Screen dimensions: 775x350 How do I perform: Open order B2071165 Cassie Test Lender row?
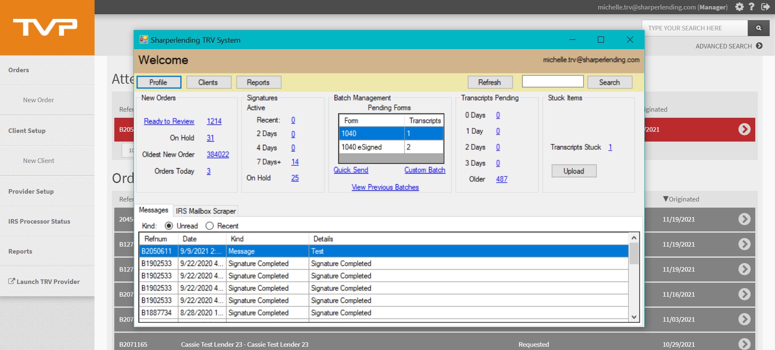[435, 344]
